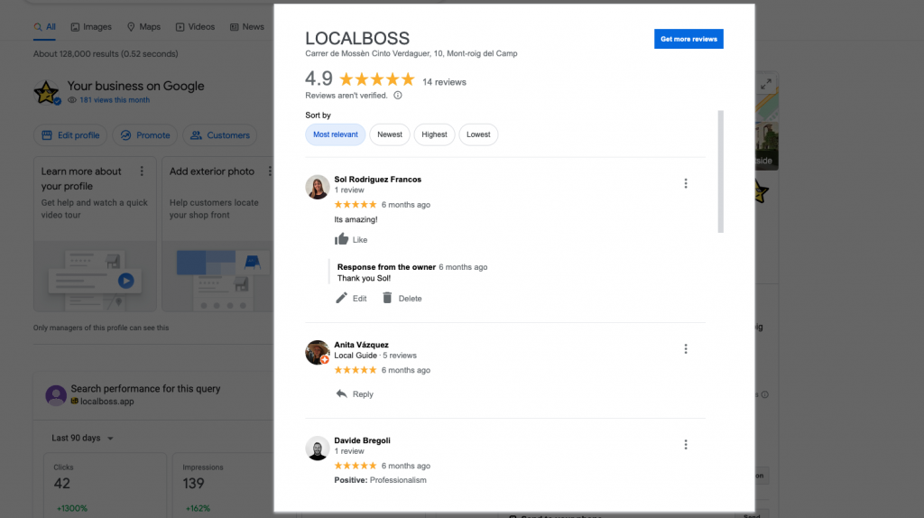Click the Get more reviews button

pyautogui.click(x=688, y=39)
